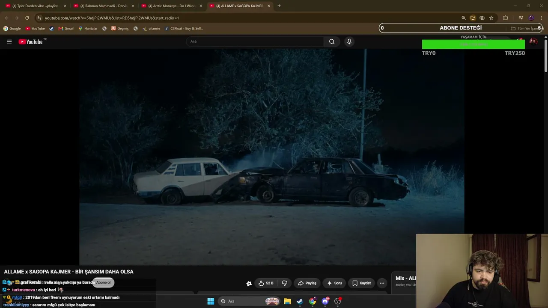Close the Tyler Durden vibe tab
Image resolution: width=548 pixels, height=308 pixels.
point(65,6)
